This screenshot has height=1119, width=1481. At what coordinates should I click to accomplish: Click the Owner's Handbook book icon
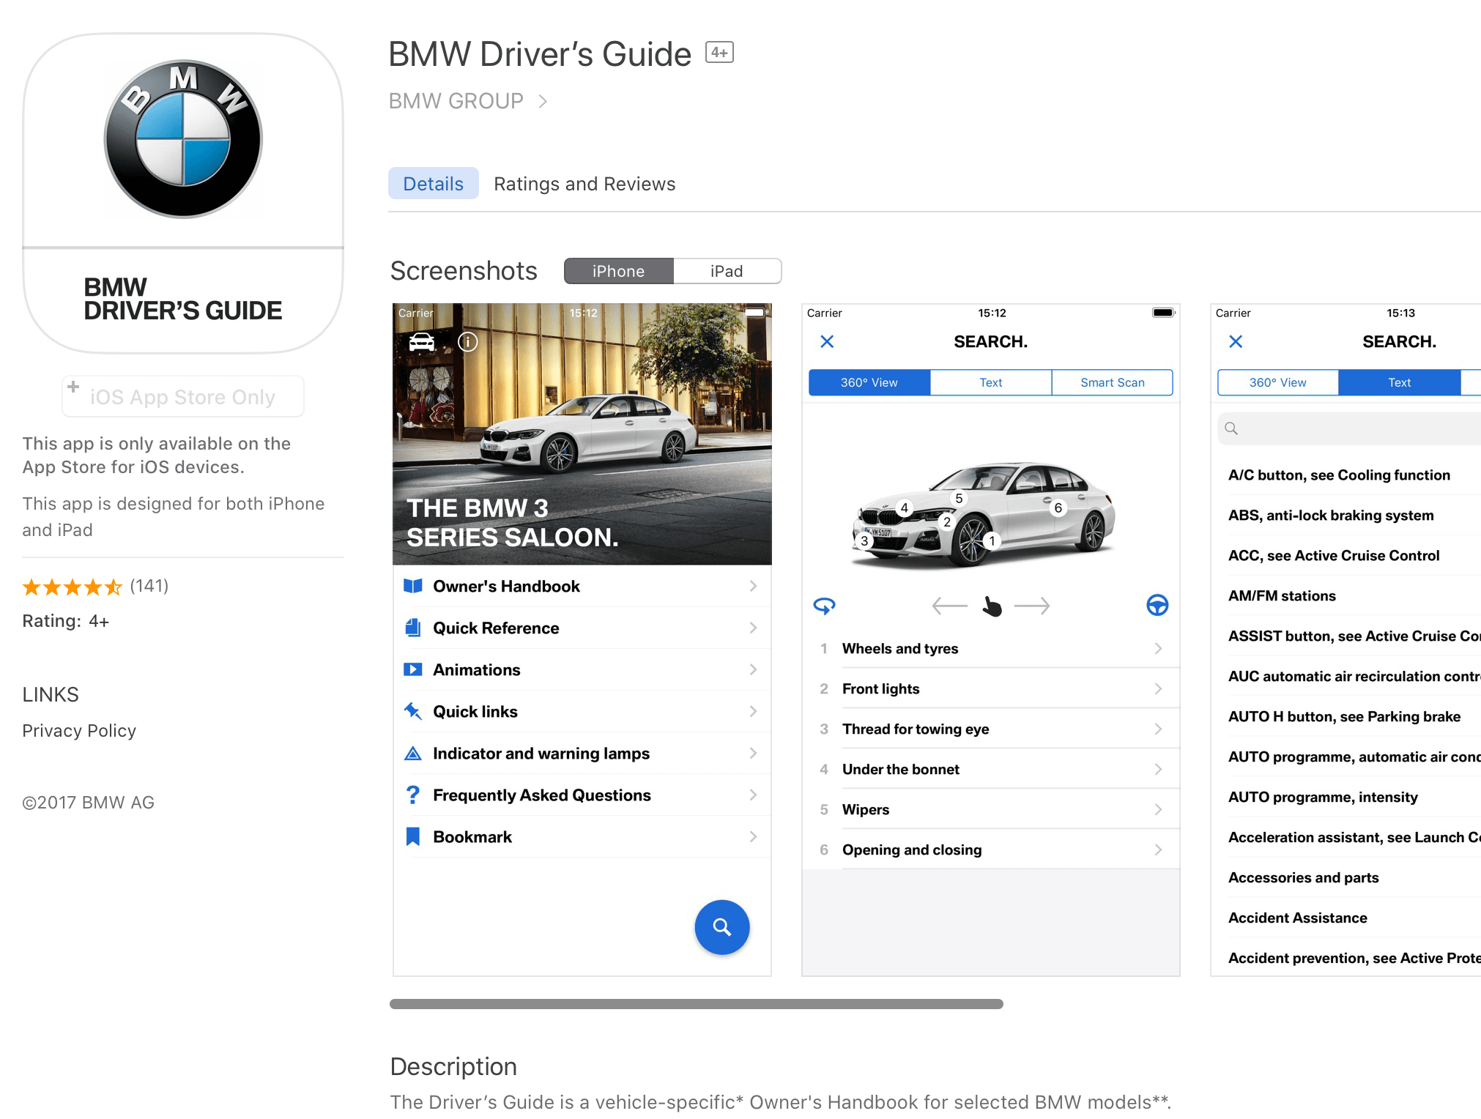[x=413, y=586]
